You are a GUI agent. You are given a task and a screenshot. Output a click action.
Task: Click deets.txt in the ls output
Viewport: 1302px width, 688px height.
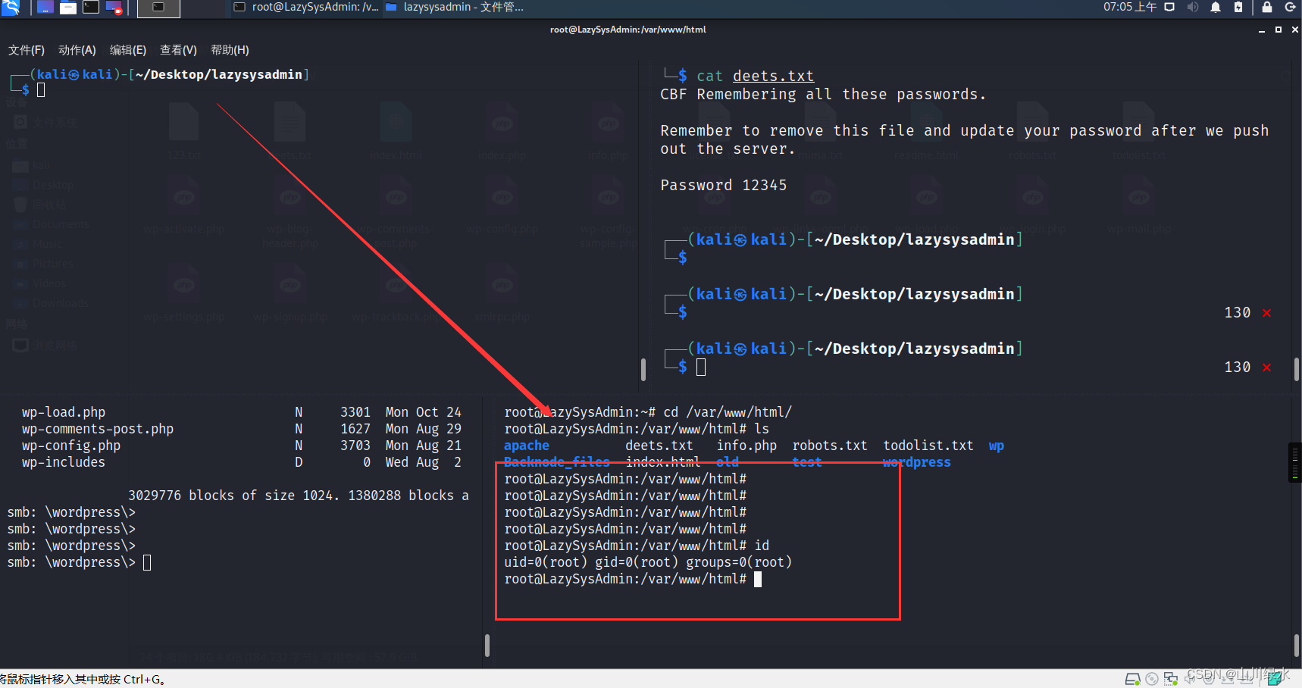pos(659,446)
